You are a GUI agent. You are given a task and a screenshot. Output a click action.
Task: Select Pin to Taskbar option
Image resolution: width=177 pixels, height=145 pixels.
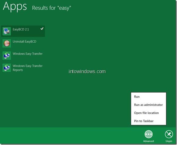(148, 121)
